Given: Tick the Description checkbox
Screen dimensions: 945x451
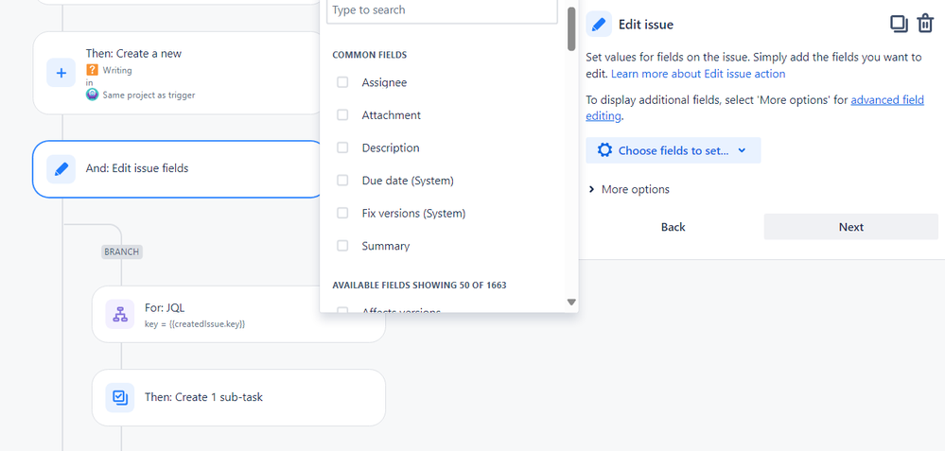Looking at the screenshot, I should tap(342, 147).
